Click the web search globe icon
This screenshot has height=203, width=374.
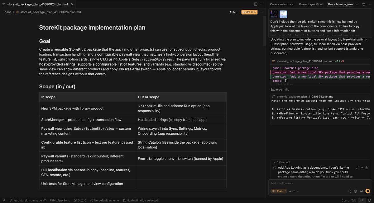click(356, 191)
